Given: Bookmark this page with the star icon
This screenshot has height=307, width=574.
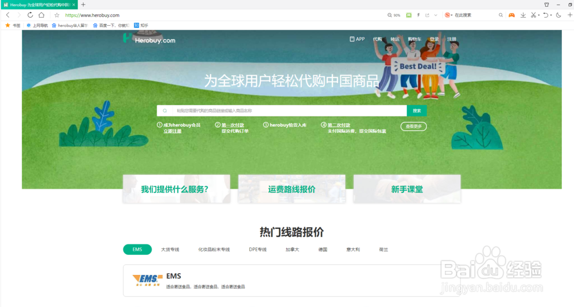Looking at the screenshot, I should click(x=57, y=15).
